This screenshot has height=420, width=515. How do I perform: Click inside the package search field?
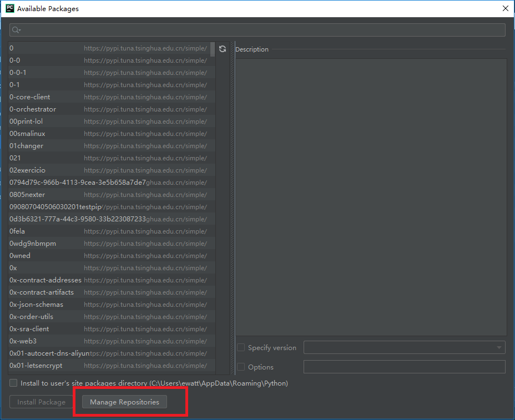coord(222,29)
